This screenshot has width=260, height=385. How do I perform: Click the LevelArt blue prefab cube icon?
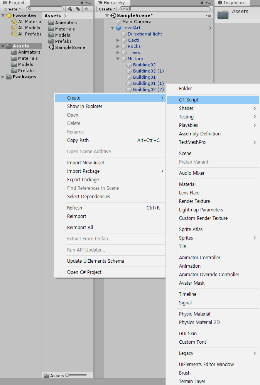tap(118, 28)
